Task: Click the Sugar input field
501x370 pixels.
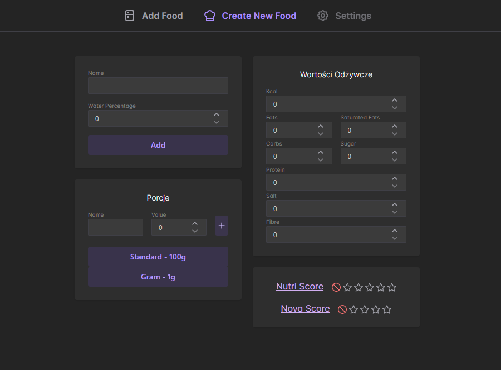Action: [373, 156]
